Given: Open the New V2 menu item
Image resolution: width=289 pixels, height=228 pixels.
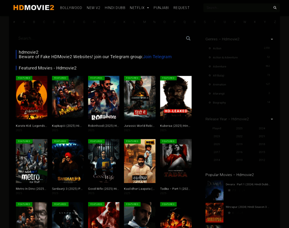Looking at the screenshot, I should point(94,8).
